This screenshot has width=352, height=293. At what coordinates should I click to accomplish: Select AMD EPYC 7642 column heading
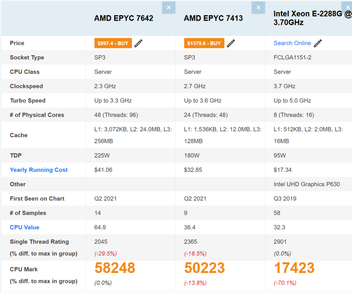point(123,18)
